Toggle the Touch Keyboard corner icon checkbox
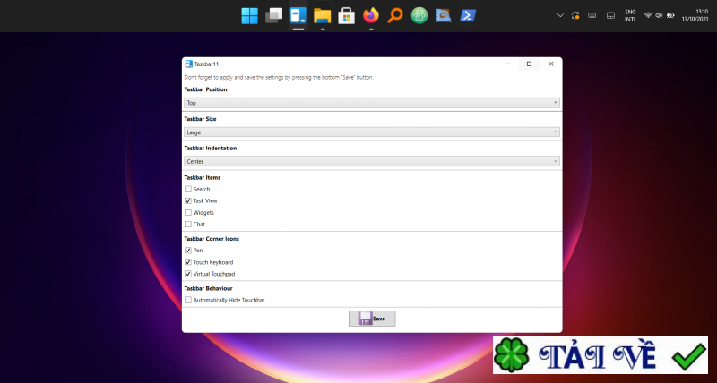Image resolution: width=717 pixels, height=383 pixels. click(188, 261)
